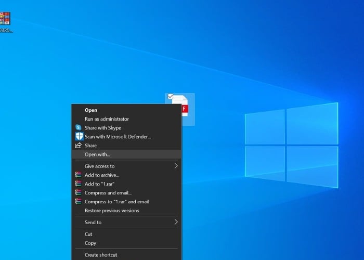Click WinRAR icon beside Add to "1.rar"
This screenshot has height=260, width=364.
point(78,184)
